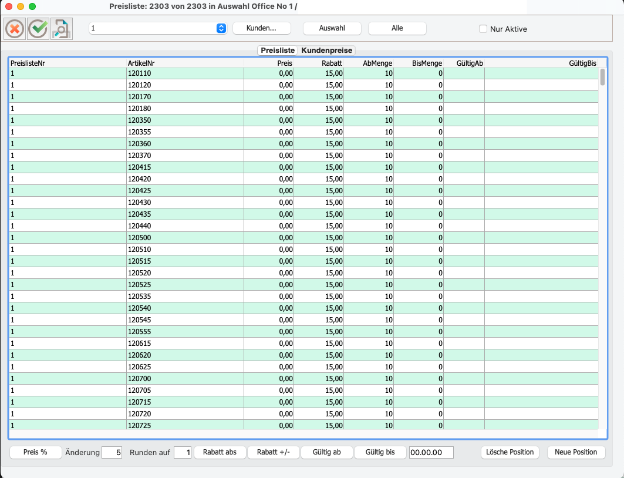Select article number 120500
This screenshot has width=624, height=478.
click(139, 238)
